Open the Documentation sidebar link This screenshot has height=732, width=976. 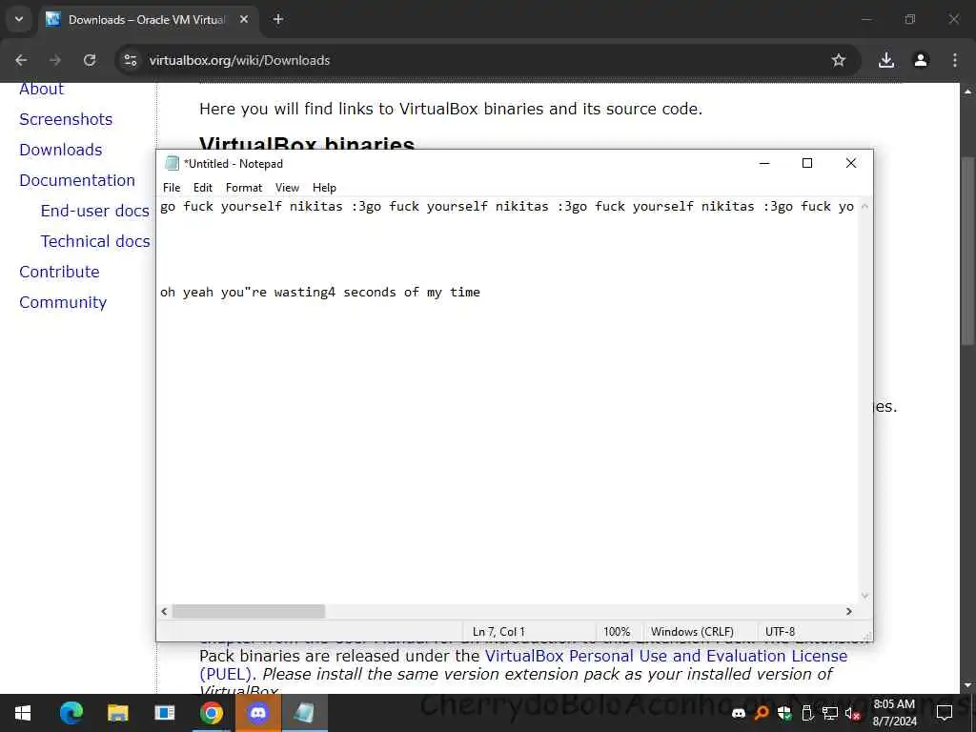77,180
